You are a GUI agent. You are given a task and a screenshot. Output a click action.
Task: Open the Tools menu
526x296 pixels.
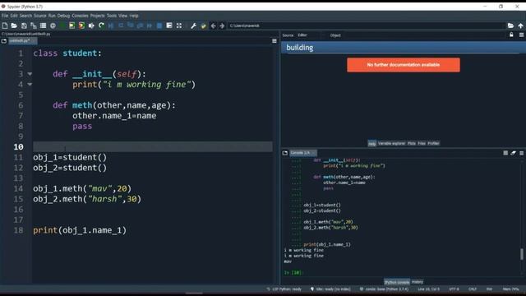pos(112,16)
